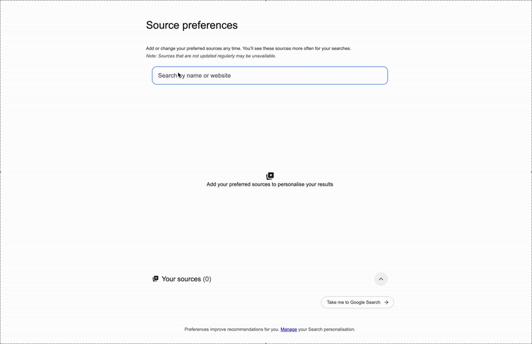
Task: Click the top-center handle on the dashed border
Action: point(266,1)
